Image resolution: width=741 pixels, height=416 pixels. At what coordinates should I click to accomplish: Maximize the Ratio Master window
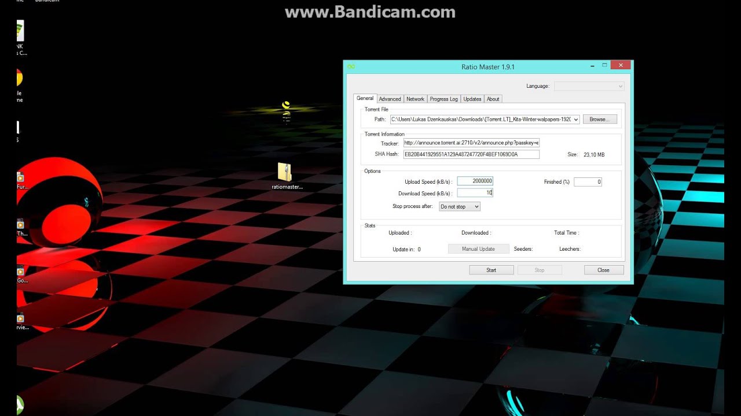point(604,65)
